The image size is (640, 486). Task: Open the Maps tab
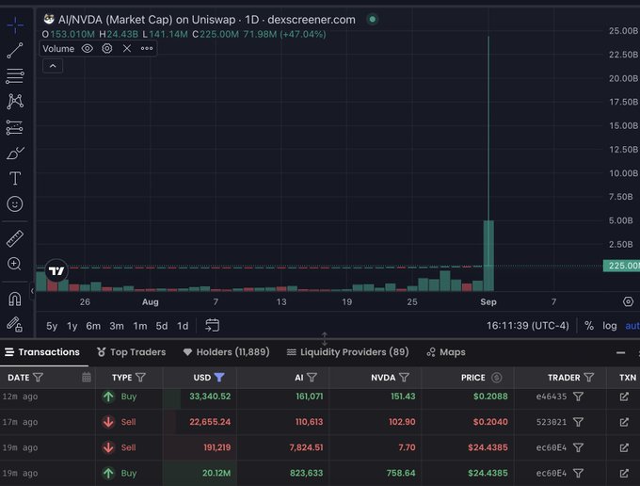pyautogui.click(x=446, y=352)
